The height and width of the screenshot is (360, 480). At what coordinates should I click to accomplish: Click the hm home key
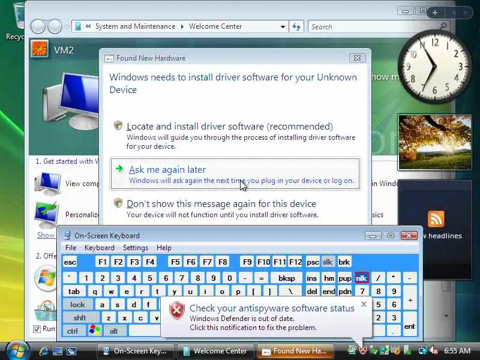coord(329,278)
